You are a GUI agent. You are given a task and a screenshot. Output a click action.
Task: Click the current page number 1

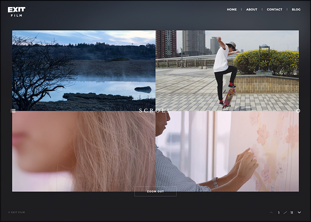coord(279,213)
